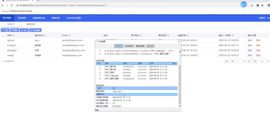270x140 pixels.
Task: Click the 04:24 recording timer badge
Action: coord(244,4)
